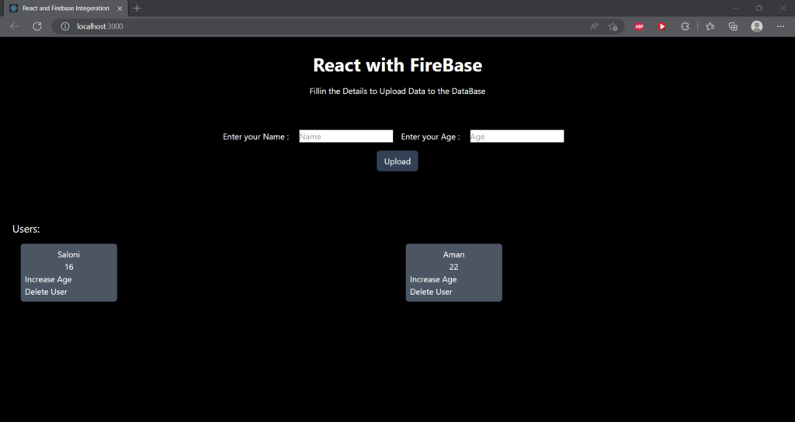This screenshot has height=422, width=795.
Task: Open the browser profile avatar
Action: (756, 26)
